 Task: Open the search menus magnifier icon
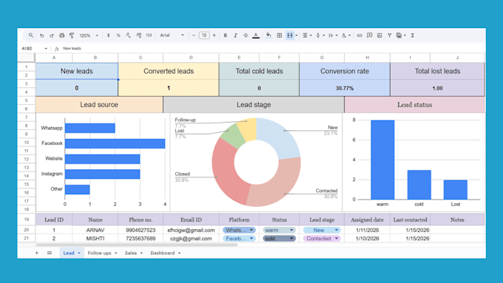click(31, 35)
